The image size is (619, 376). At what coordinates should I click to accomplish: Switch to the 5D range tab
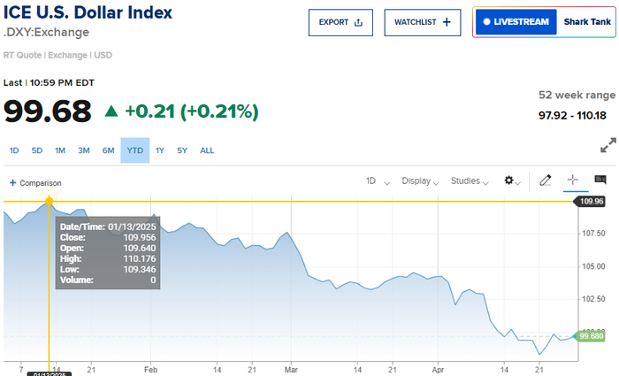pos(37,150)
